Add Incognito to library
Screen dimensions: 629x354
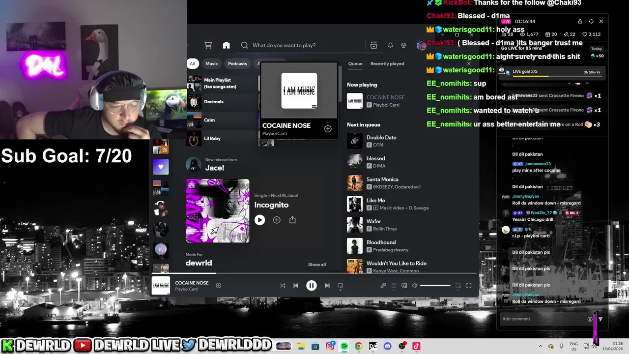point(277,220)
